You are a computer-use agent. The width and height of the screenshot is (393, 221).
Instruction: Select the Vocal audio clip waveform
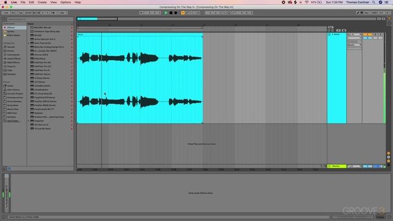coord(140,80)
